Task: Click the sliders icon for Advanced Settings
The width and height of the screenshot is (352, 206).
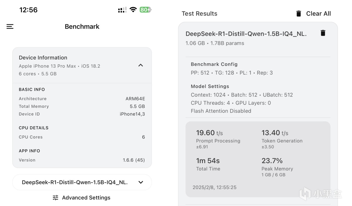Action: tap(56, 197)
